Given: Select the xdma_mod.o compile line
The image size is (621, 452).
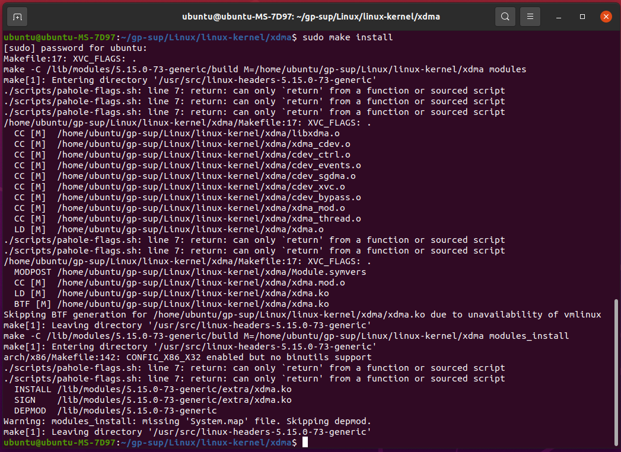Looking at the screenshot, I should click(x=179, y=208).
